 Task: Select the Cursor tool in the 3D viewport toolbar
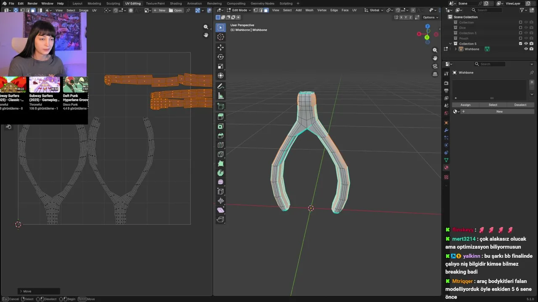(221, 37)
